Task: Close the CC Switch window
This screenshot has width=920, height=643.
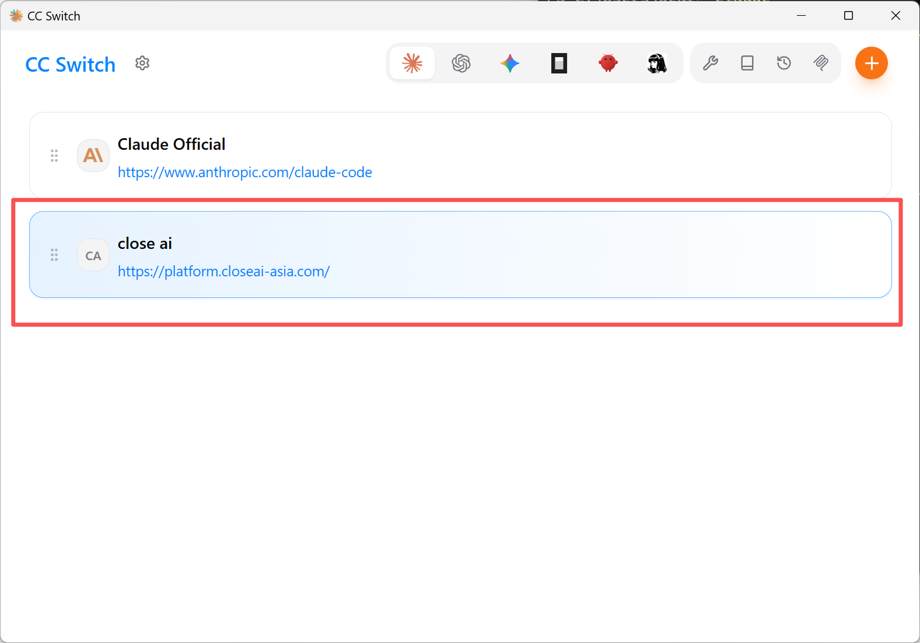Action: (x=895, y=16)
